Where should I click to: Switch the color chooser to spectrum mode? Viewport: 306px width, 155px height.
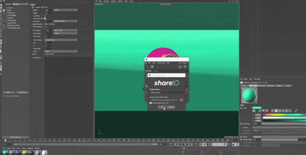click(x=263, y=111)
